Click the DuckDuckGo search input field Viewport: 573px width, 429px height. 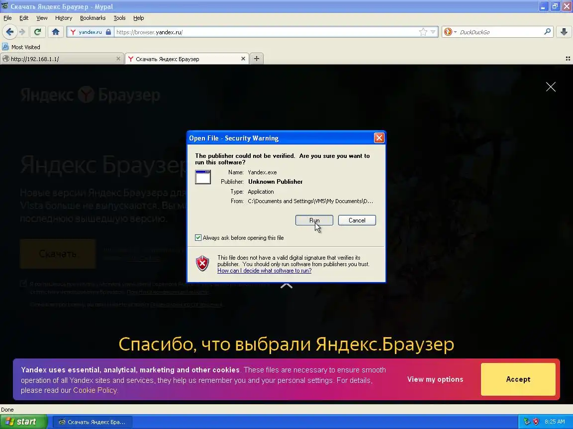pyautogui.click(x=500, y=32)
